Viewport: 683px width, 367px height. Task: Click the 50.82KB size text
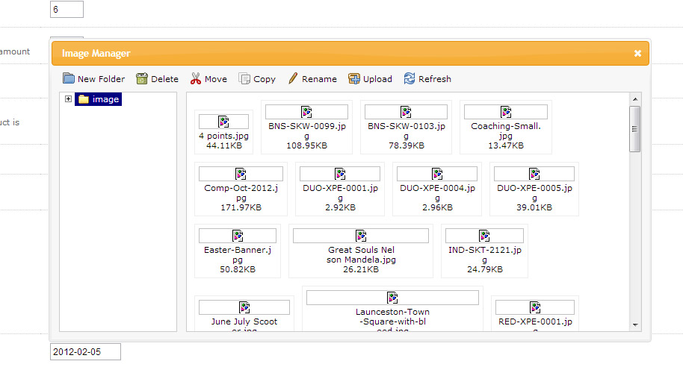238,269
